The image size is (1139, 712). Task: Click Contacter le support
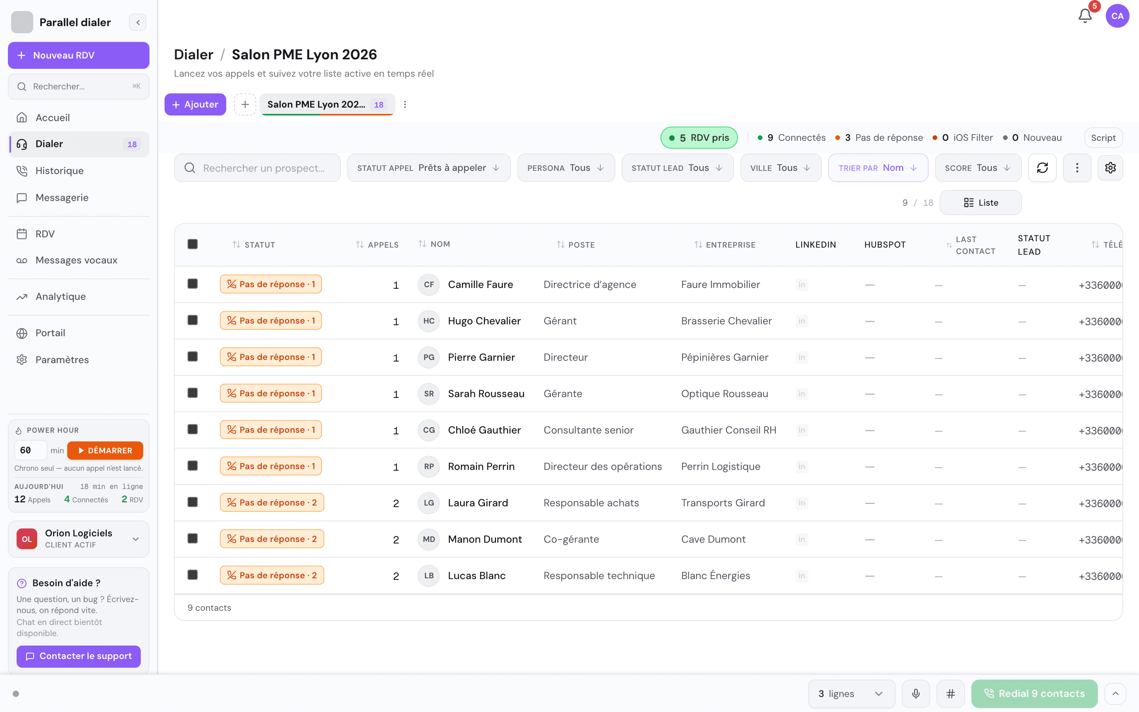(x=79, y=656)
